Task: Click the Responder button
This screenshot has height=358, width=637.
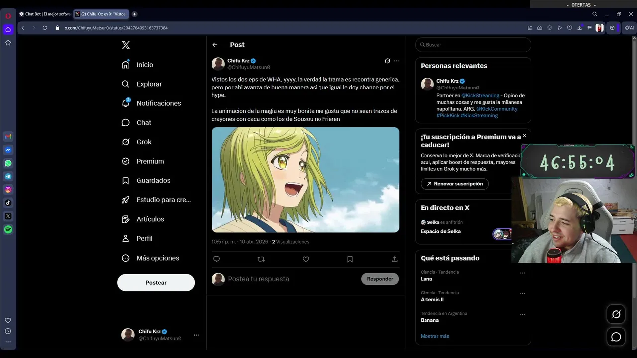Action: pos(380,279)
